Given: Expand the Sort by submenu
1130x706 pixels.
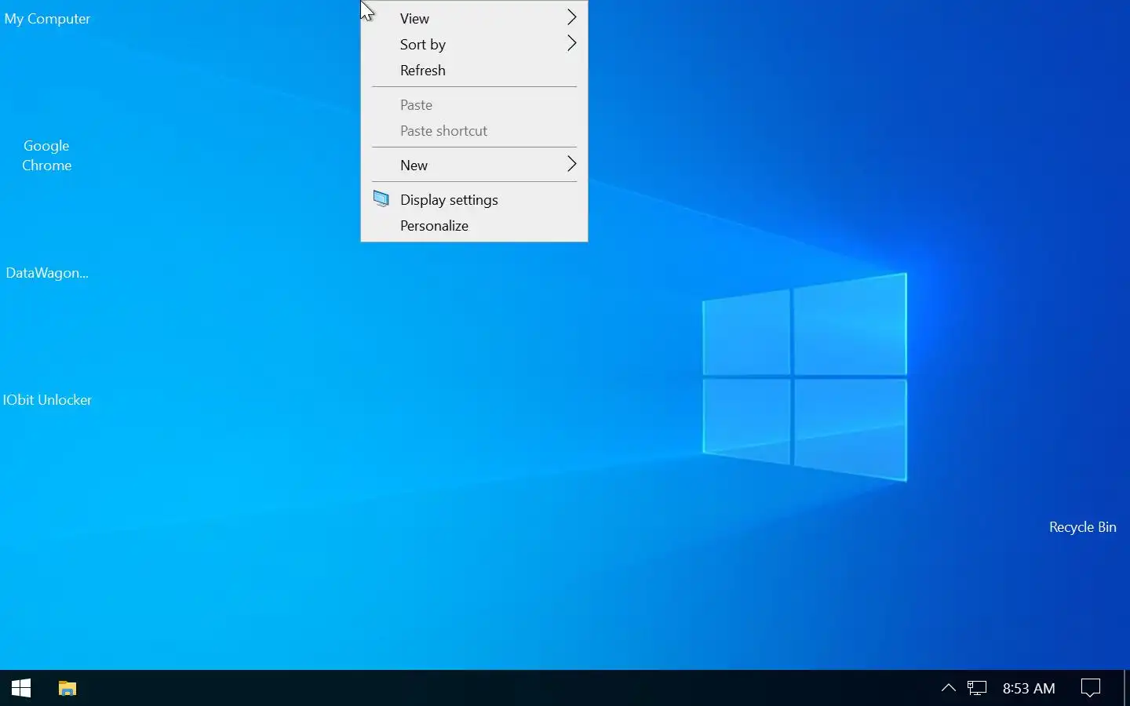Looking at the screenshot, I should [474, 44].
